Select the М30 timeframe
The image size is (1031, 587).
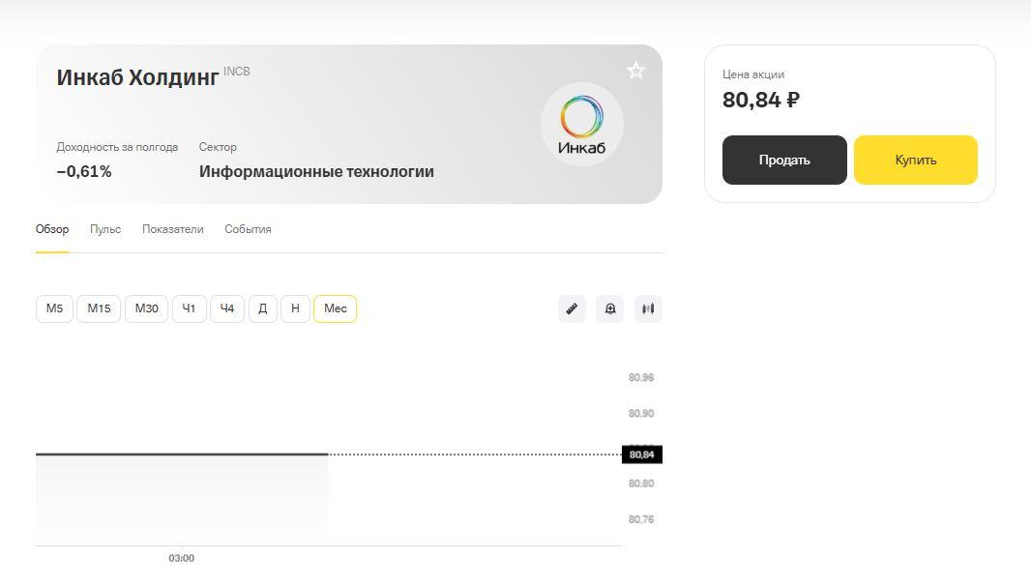click(147, 308)
